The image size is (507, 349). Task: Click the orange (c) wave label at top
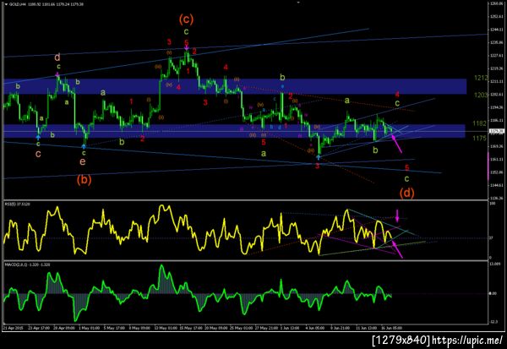tap(186, 19)
